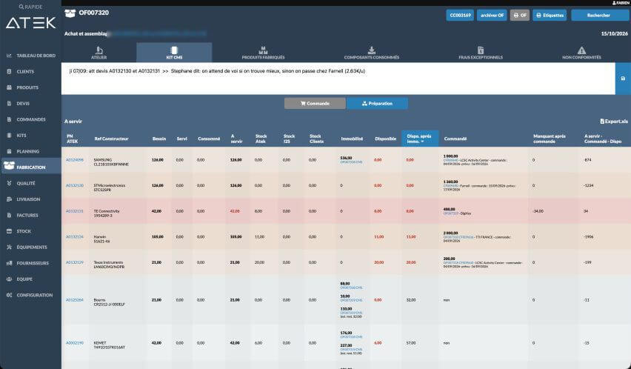Open part link A0002190

coord(75,343)
